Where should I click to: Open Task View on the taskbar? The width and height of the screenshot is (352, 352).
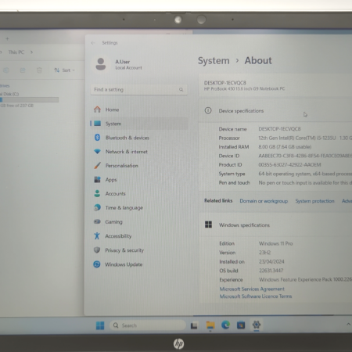(194, 325)
